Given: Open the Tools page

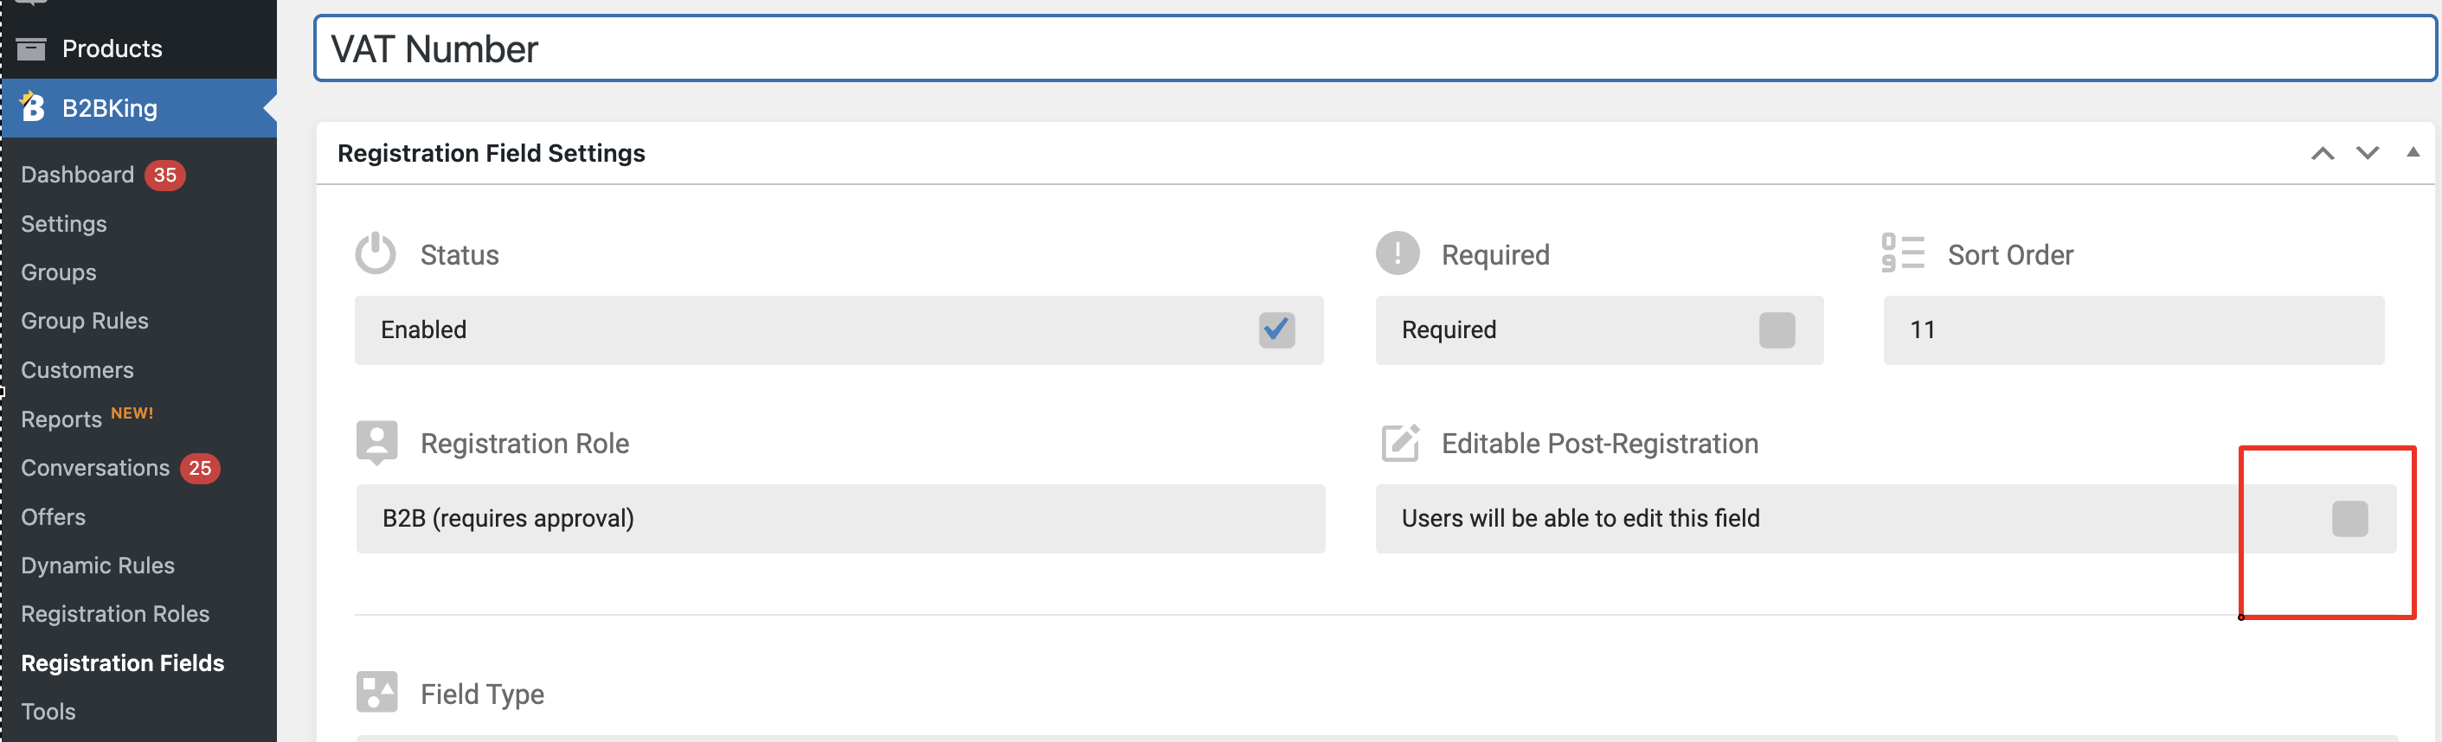Looking at the screenshot, I should coord(48,712).
